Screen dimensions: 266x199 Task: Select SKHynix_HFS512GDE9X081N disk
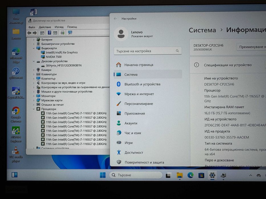coord(64,65)
